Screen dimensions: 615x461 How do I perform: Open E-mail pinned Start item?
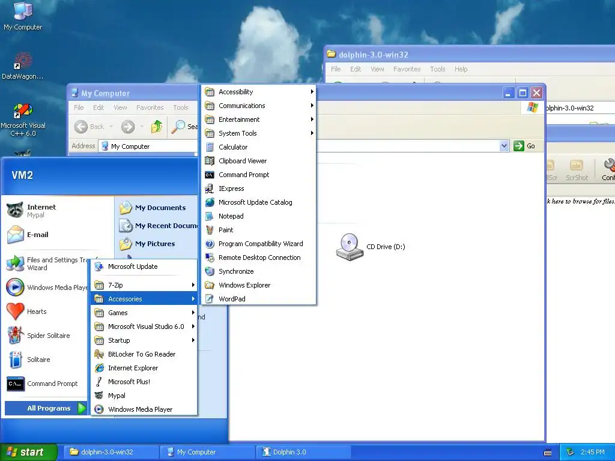coord(58,235)
